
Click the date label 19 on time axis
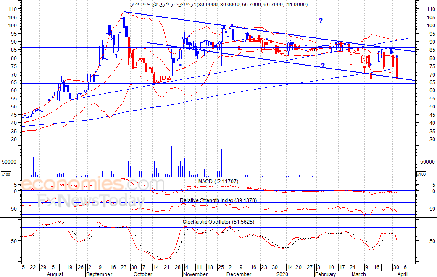[x=69, y=267]
